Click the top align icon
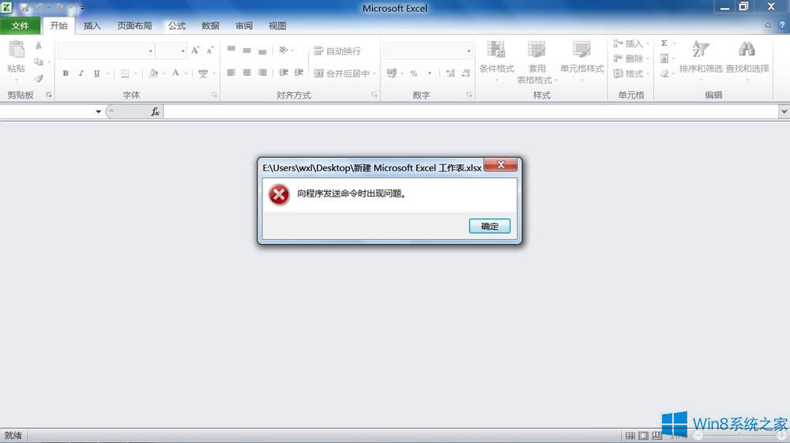The image size is (790, 443). tap(231, 50)
